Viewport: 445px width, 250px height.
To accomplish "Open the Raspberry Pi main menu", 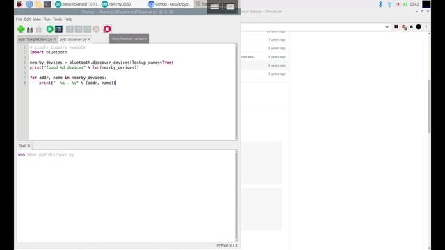I will [x=19, y=4].
